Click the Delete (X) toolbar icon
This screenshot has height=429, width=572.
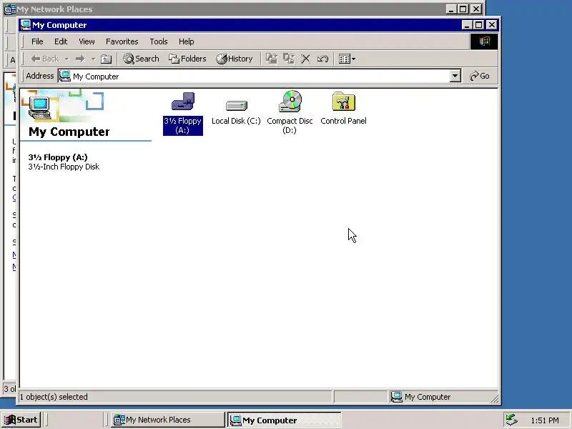click(x=306, y=59)
